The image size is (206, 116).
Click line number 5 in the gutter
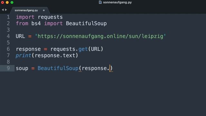coord(8,43)
